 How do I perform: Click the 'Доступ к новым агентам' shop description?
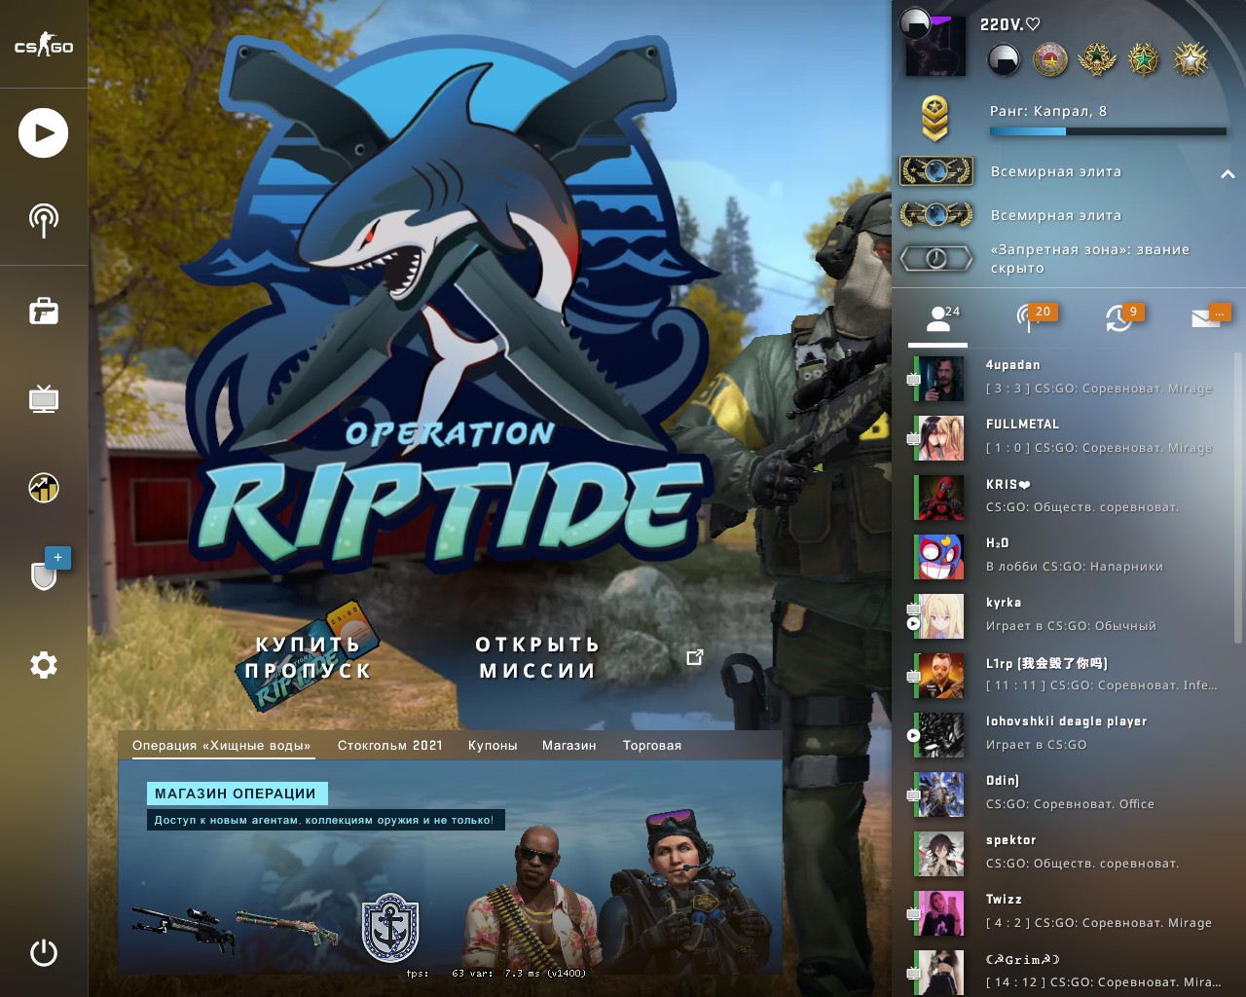pyautogui.click(x=323, y=820)
